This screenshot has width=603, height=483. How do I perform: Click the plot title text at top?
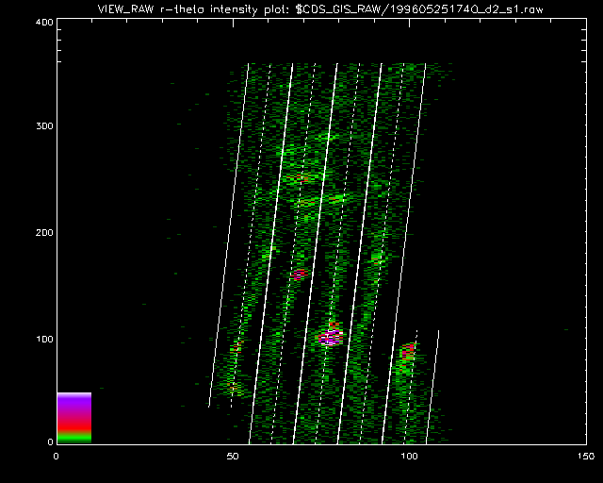pyautogui.click(x=320, y=9)
